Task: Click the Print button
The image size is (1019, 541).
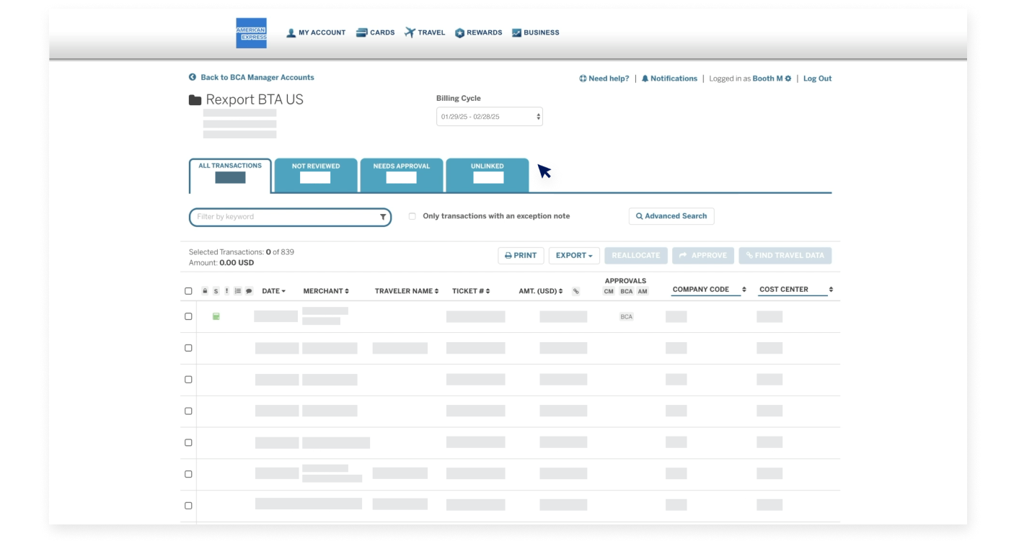Action: 521,255
